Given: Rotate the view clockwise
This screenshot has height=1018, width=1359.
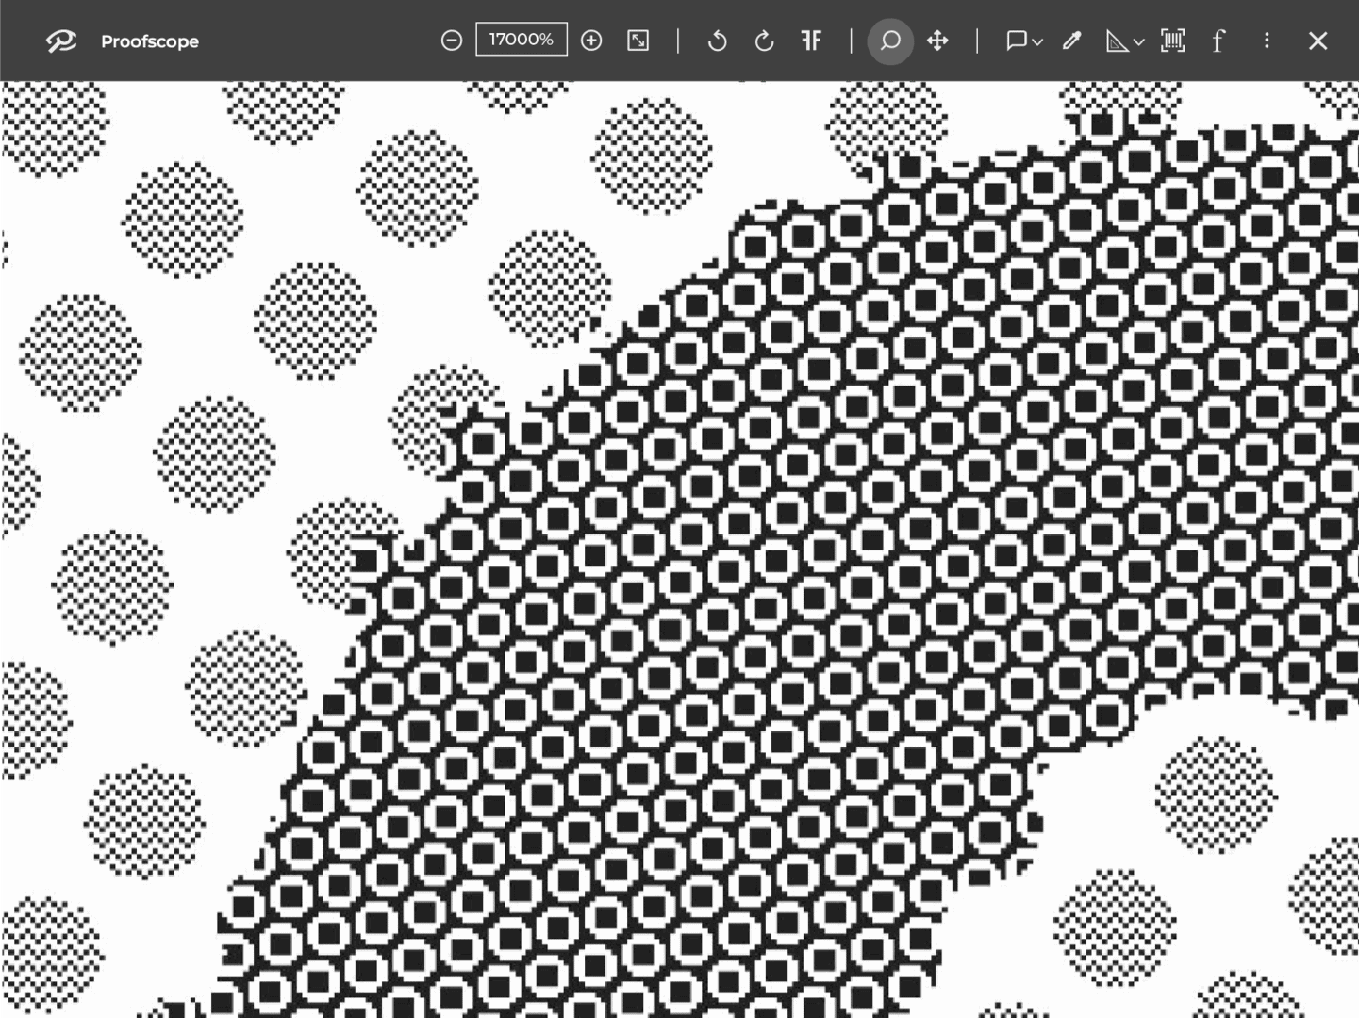Looking at the screenshot, I should (x=764, y=41).
